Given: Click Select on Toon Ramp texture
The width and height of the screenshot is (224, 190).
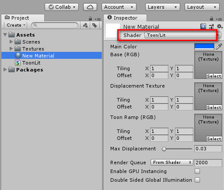Looking at the screenshot, I should point(214,139).
